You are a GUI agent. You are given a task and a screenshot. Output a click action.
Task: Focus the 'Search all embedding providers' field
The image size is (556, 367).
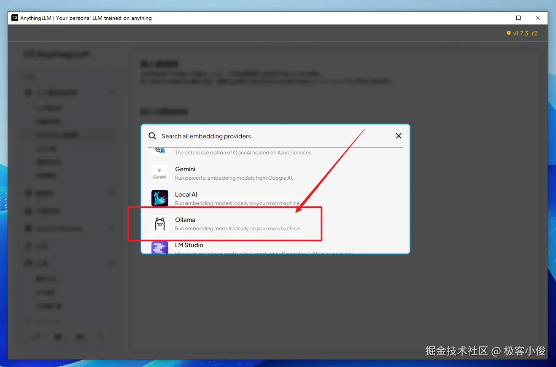[x=275, y=136]
